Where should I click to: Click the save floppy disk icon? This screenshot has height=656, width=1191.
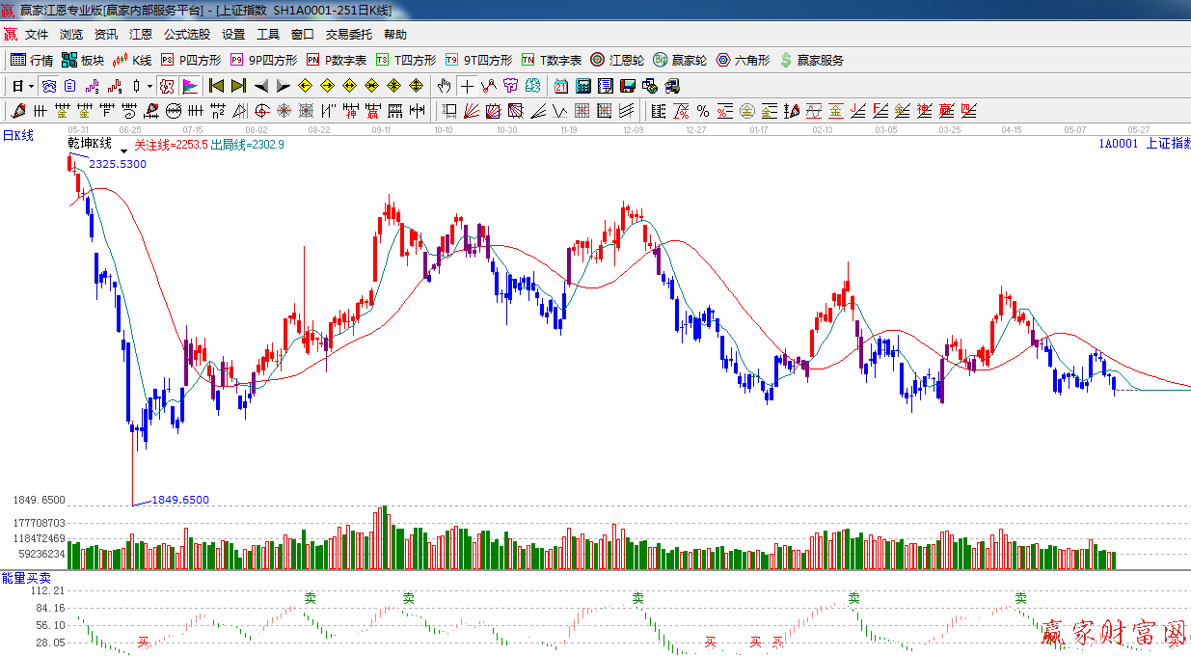[x=628, y=86]
